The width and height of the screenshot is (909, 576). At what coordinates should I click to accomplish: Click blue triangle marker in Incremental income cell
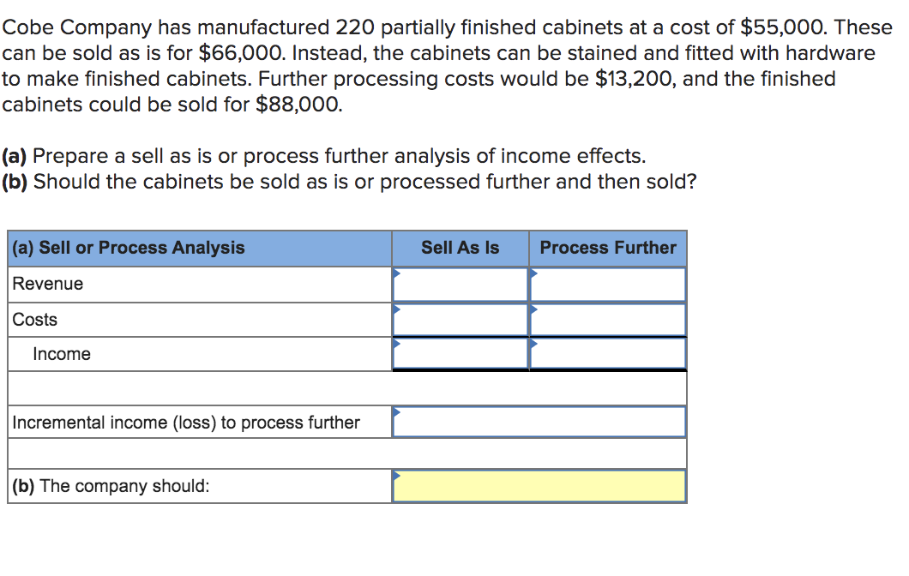(x=396, y=412)
